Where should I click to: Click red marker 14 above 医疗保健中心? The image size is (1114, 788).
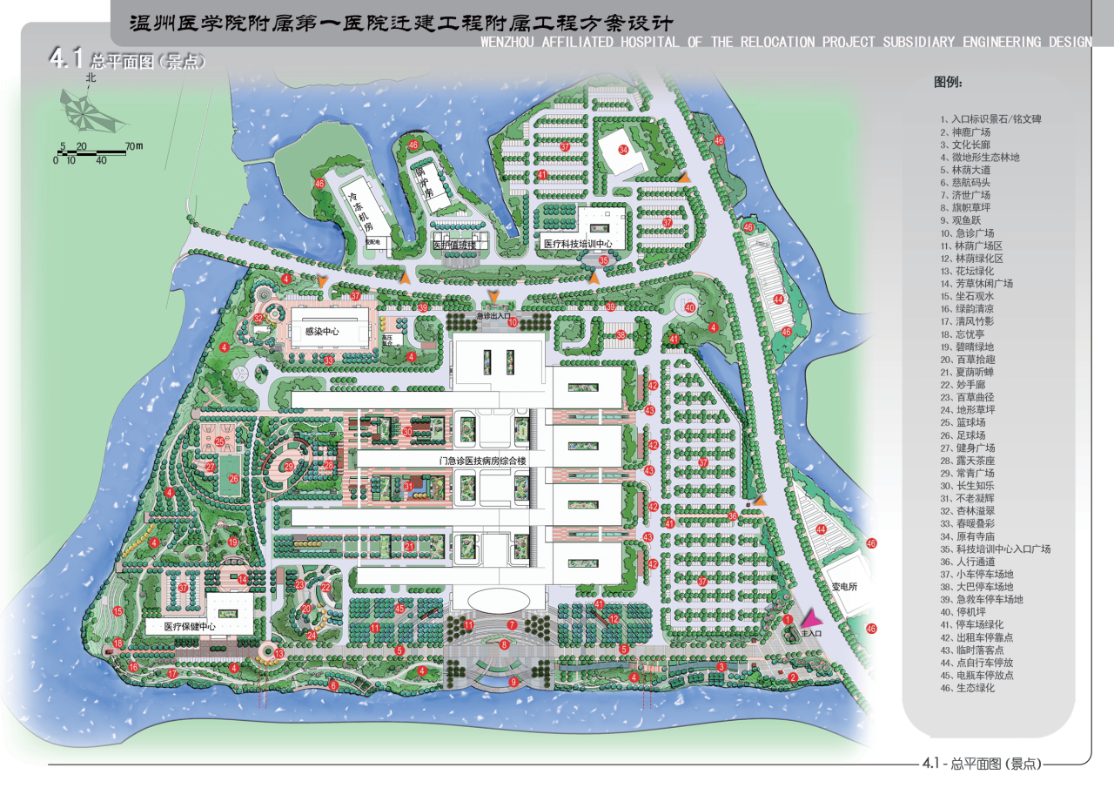coord(243,578)
